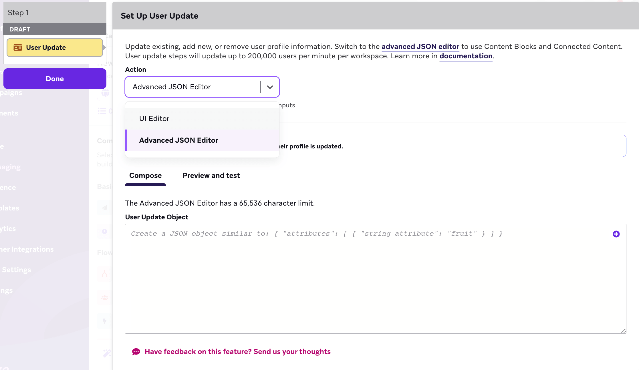Click the dimmed clock icon

105,231
